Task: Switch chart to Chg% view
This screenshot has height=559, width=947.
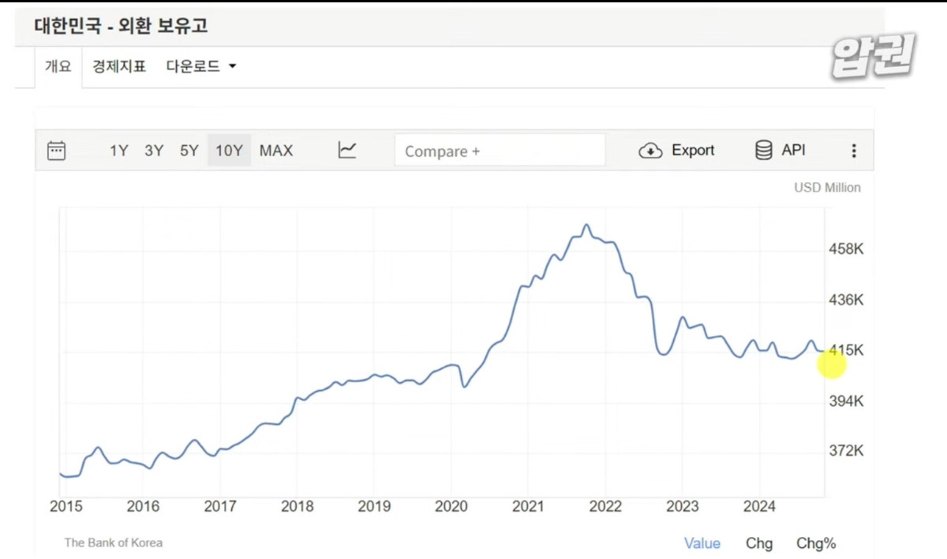Action: click(816, 543)
